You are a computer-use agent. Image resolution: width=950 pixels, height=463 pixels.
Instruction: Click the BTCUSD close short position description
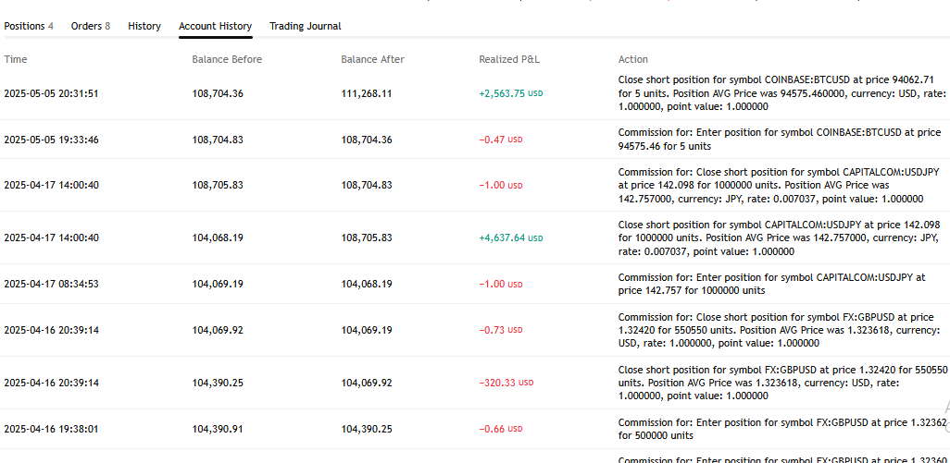(x=776, y=92)
